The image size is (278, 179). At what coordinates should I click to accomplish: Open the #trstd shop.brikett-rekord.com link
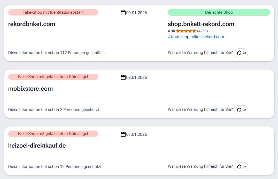pos(196,37)
